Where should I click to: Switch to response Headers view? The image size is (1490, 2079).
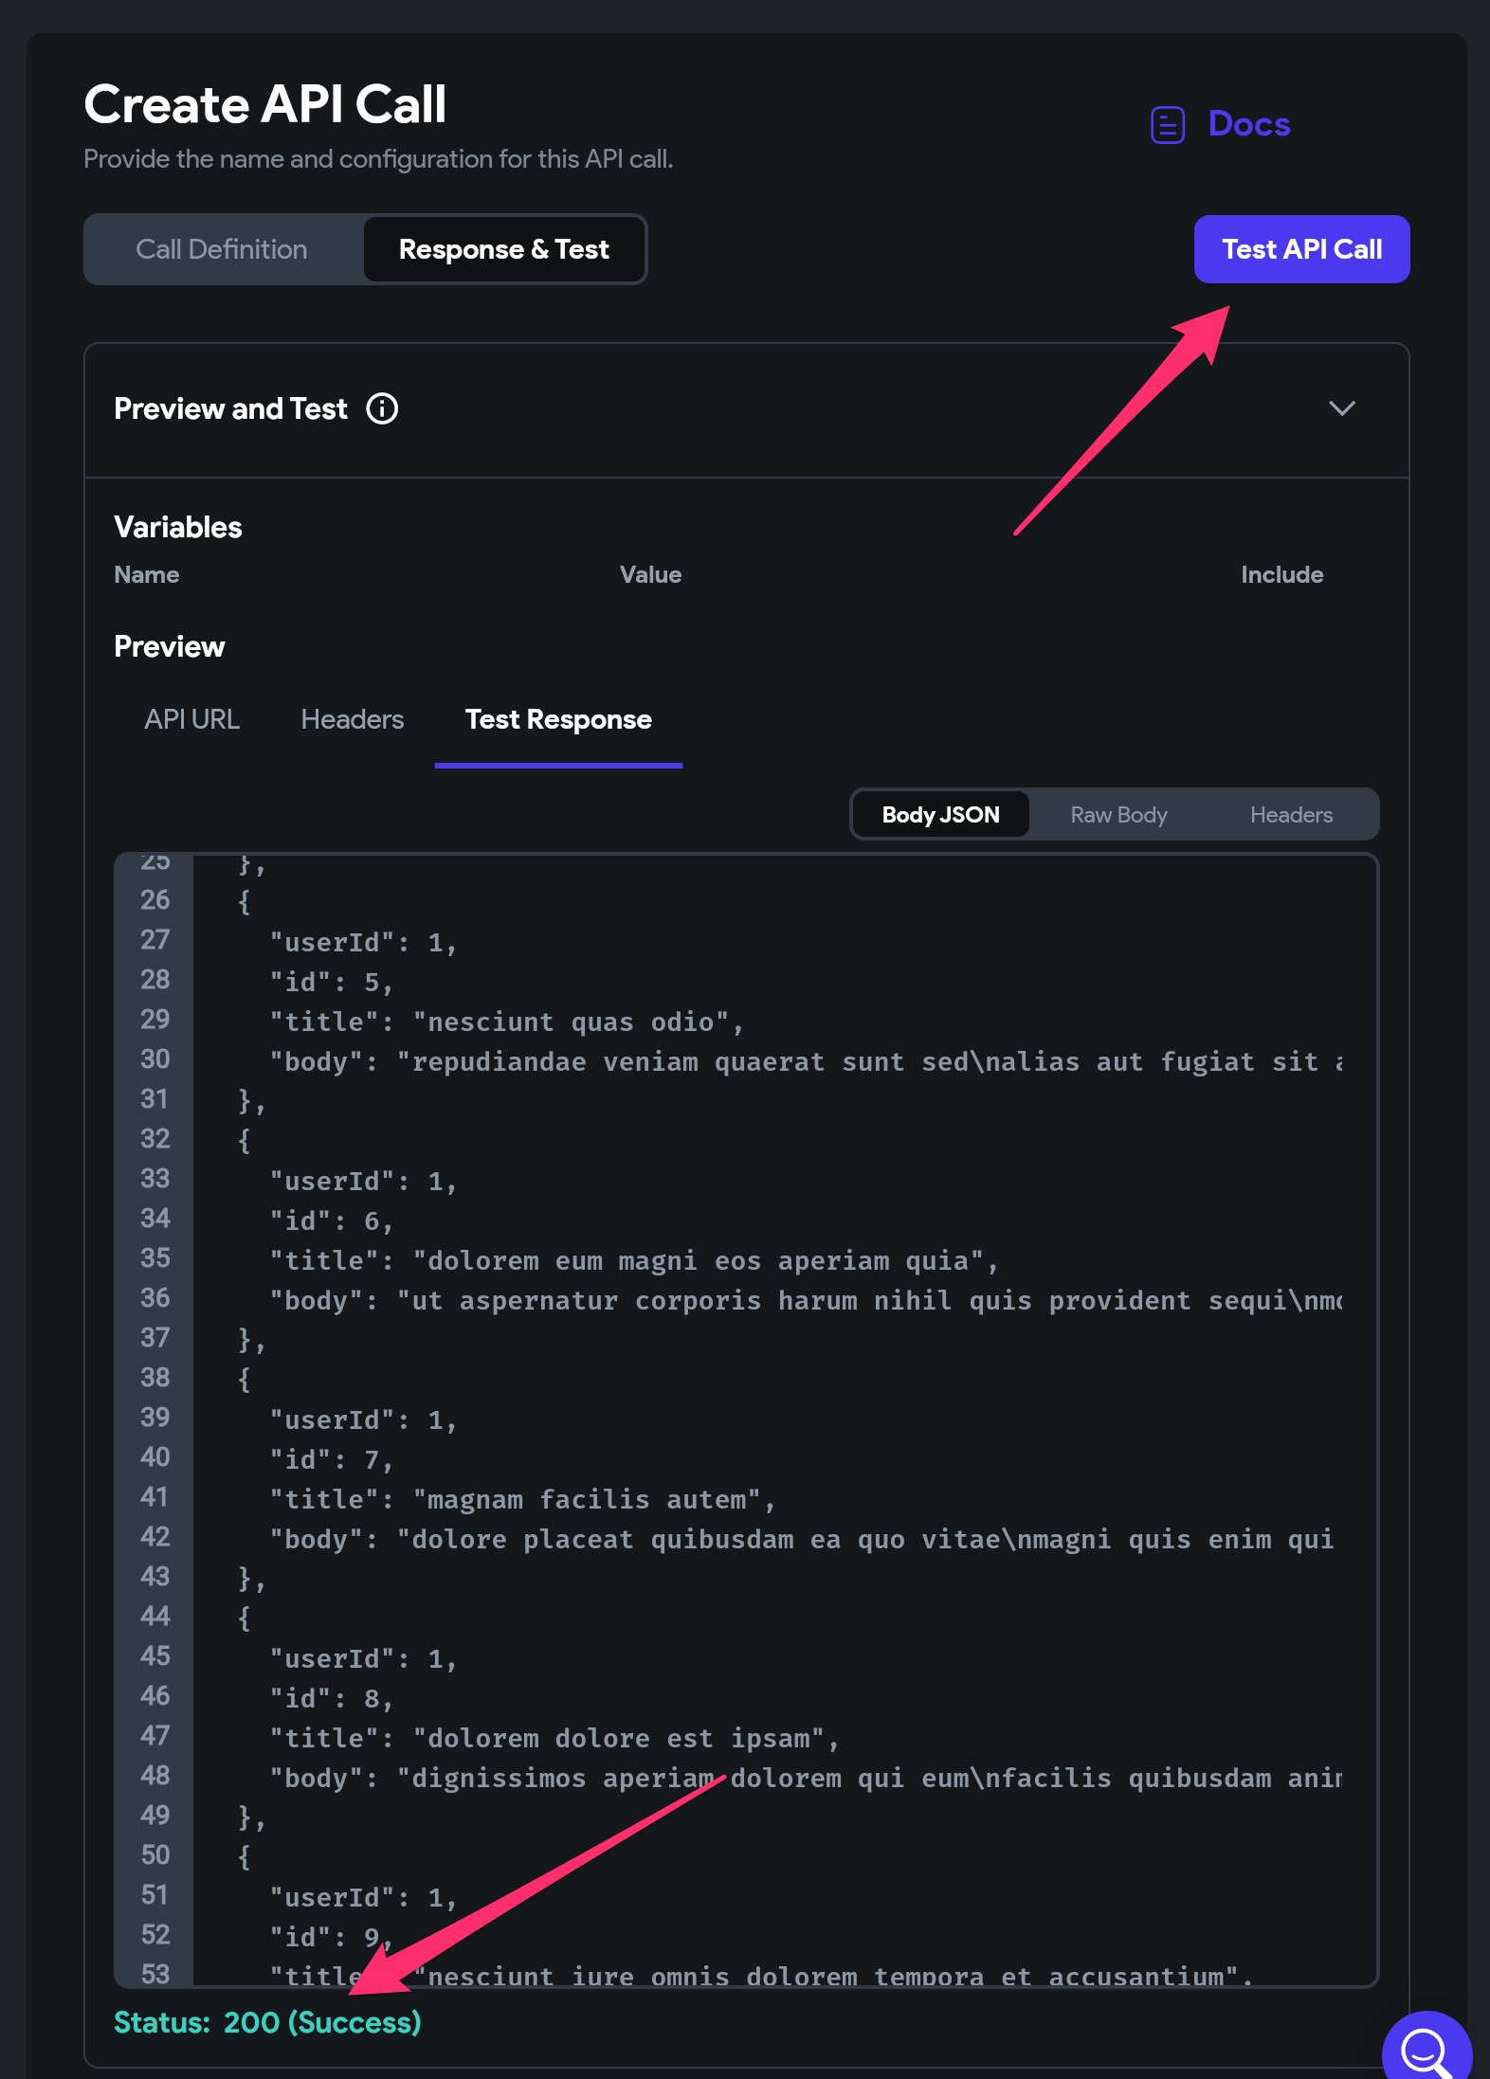[1291, 815]
